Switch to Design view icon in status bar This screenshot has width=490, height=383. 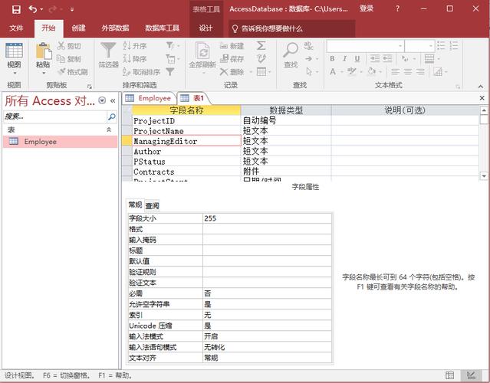(x=472, y=375)
